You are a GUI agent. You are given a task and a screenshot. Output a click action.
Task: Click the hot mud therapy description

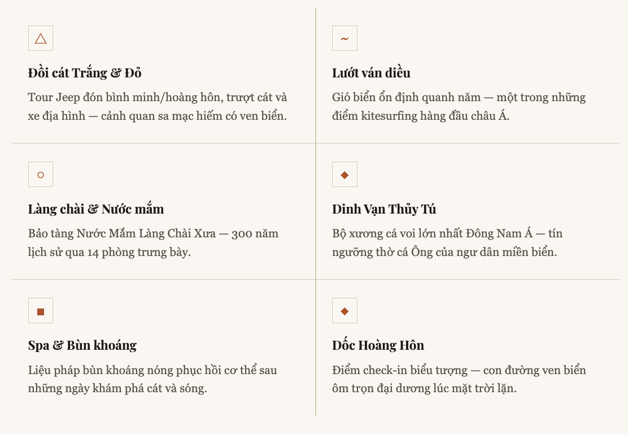tap(152, 379)
